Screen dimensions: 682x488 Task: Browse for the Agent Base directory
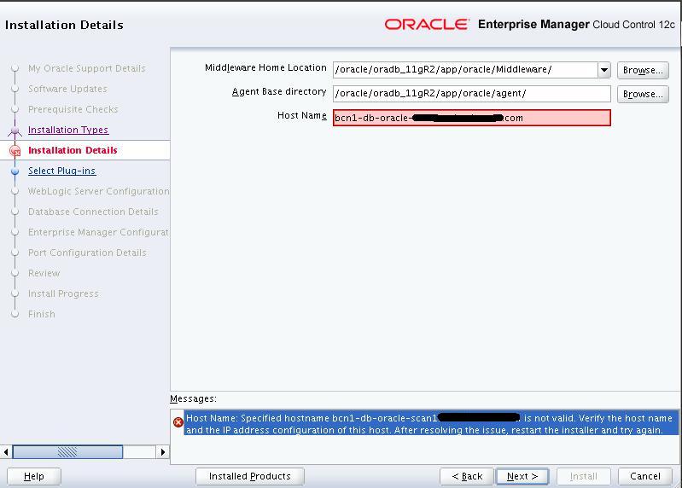(643, 94)
